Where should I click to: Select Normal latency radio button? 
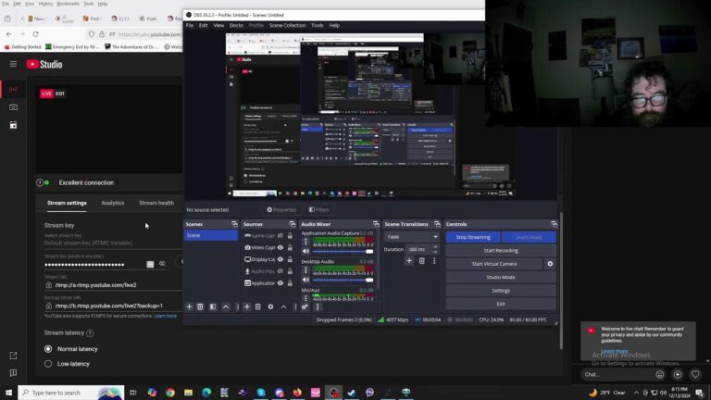(x=48, y=349)
